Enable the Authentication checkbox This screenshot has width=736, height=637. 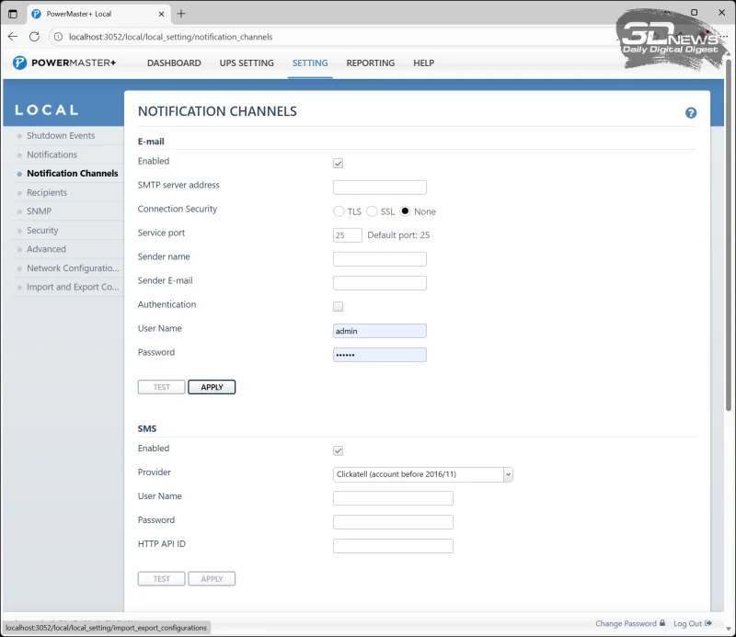(x=339, y=306)
